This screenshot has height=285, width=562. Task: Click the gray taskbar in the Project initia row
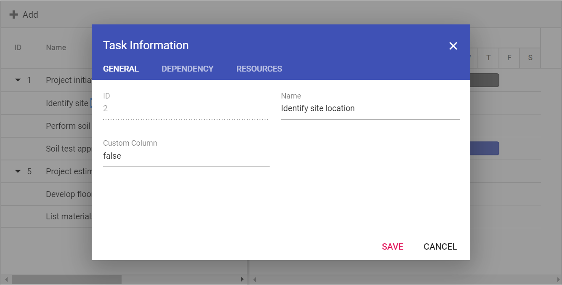click(x=485, y=80)
